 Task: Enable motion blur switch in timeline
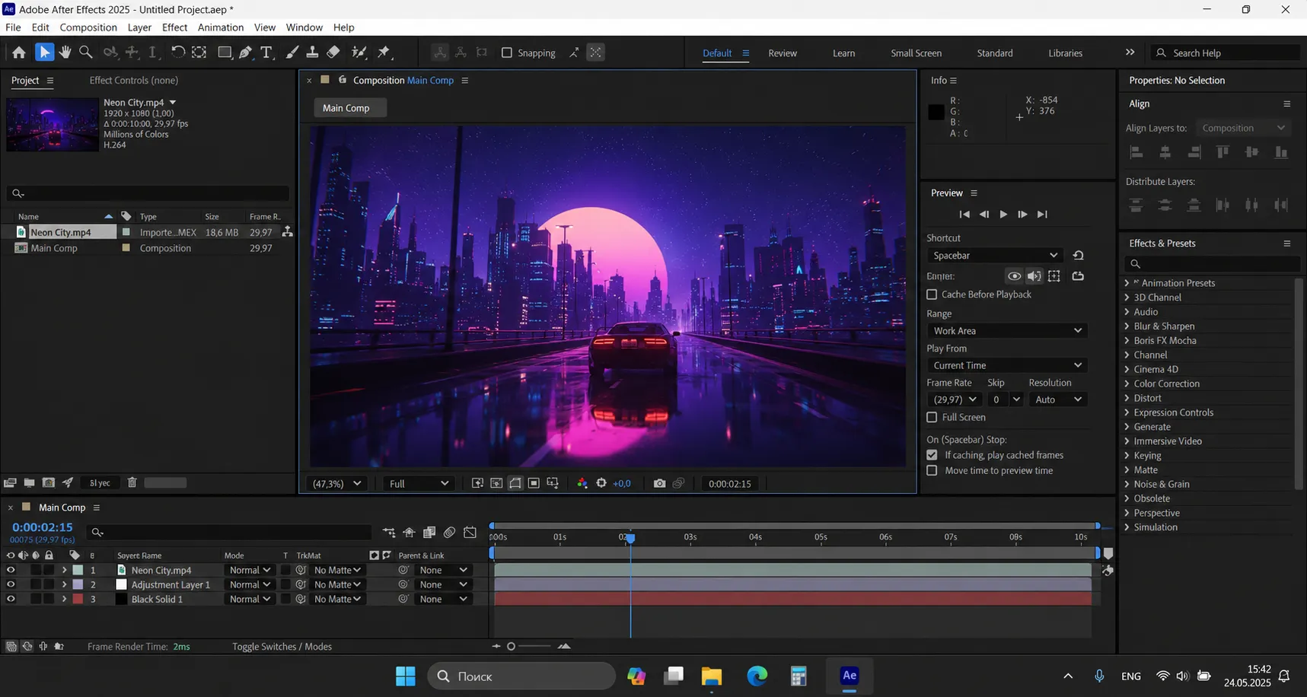[450, 532]
